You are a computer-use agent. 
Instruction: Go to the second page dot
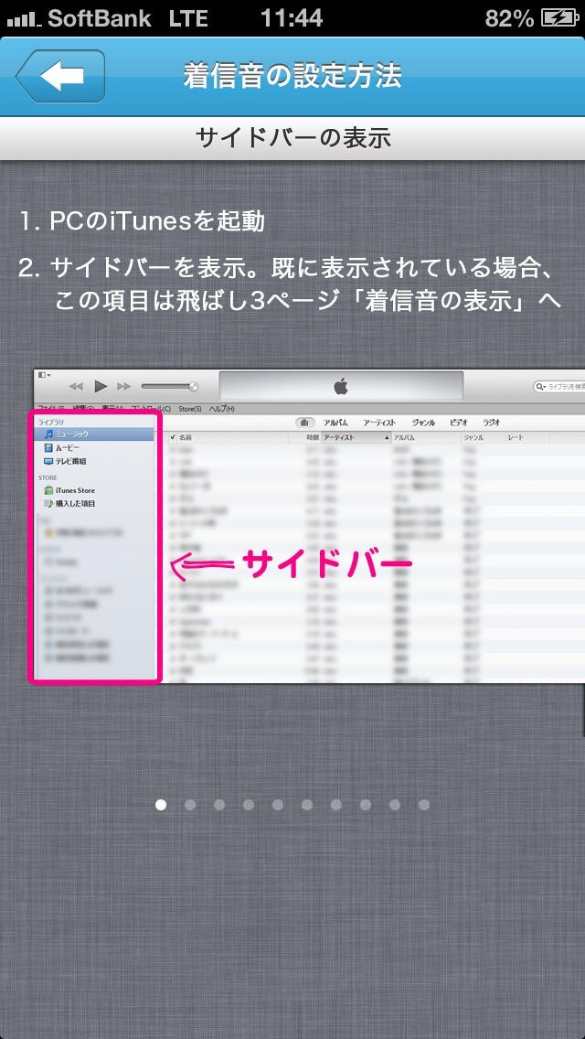point(190,805)
